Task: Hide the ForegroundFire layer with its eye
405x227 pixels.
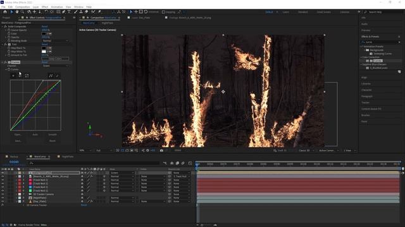Action: coord(3,173)
